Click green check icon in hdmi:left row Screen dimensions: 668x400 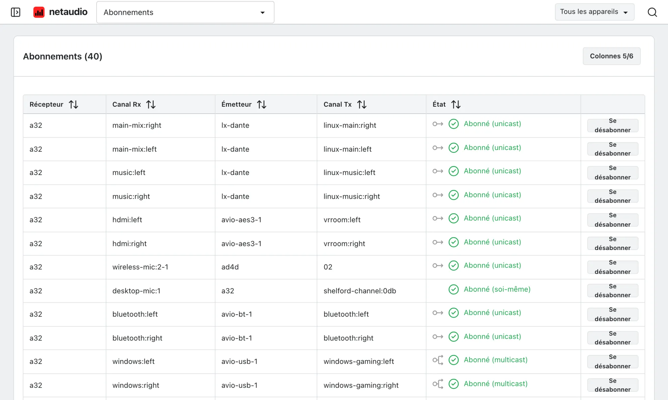pyautogui.click(x=454, y=218)
